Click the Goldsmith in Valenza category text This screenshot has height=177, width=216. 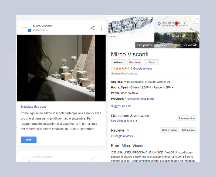pos(124,73)
